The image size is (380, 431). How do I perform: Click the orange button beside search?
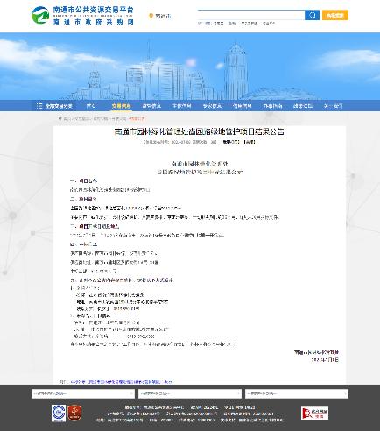pyautogui.click(x=335, y=15)
